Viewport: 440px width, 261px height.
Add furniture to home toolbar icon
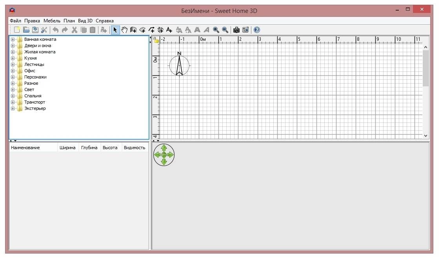[x=104, y=30]
